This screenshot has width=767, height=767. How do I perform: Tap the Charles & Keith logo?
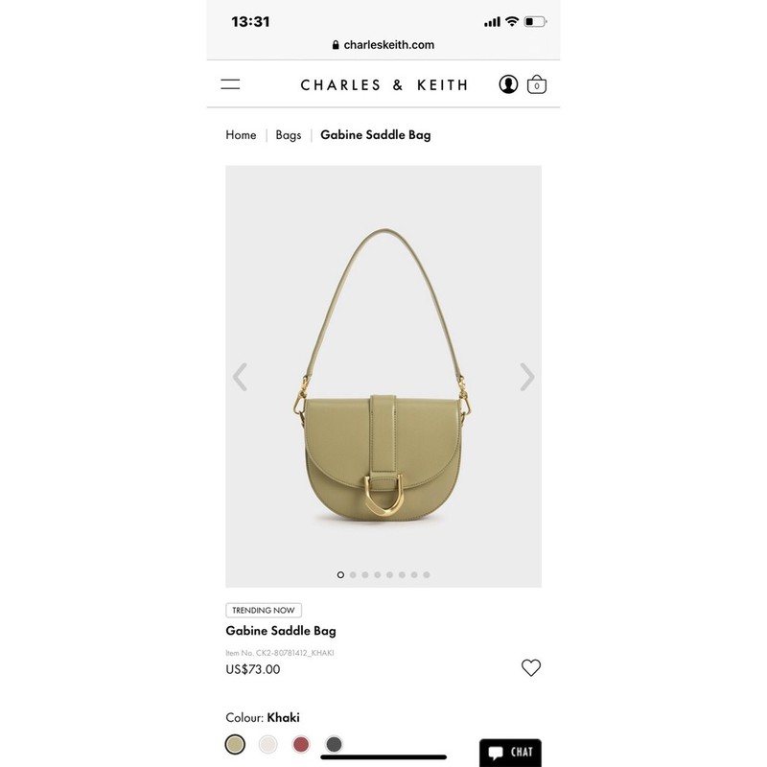click(x=384, y=85)
